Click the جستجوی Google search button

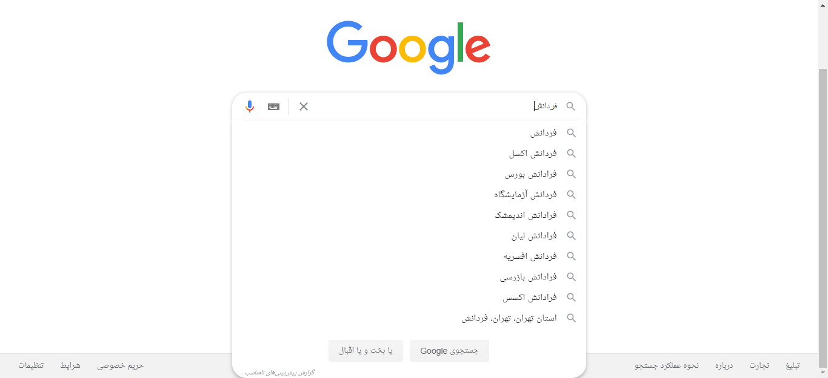(449, 351)
